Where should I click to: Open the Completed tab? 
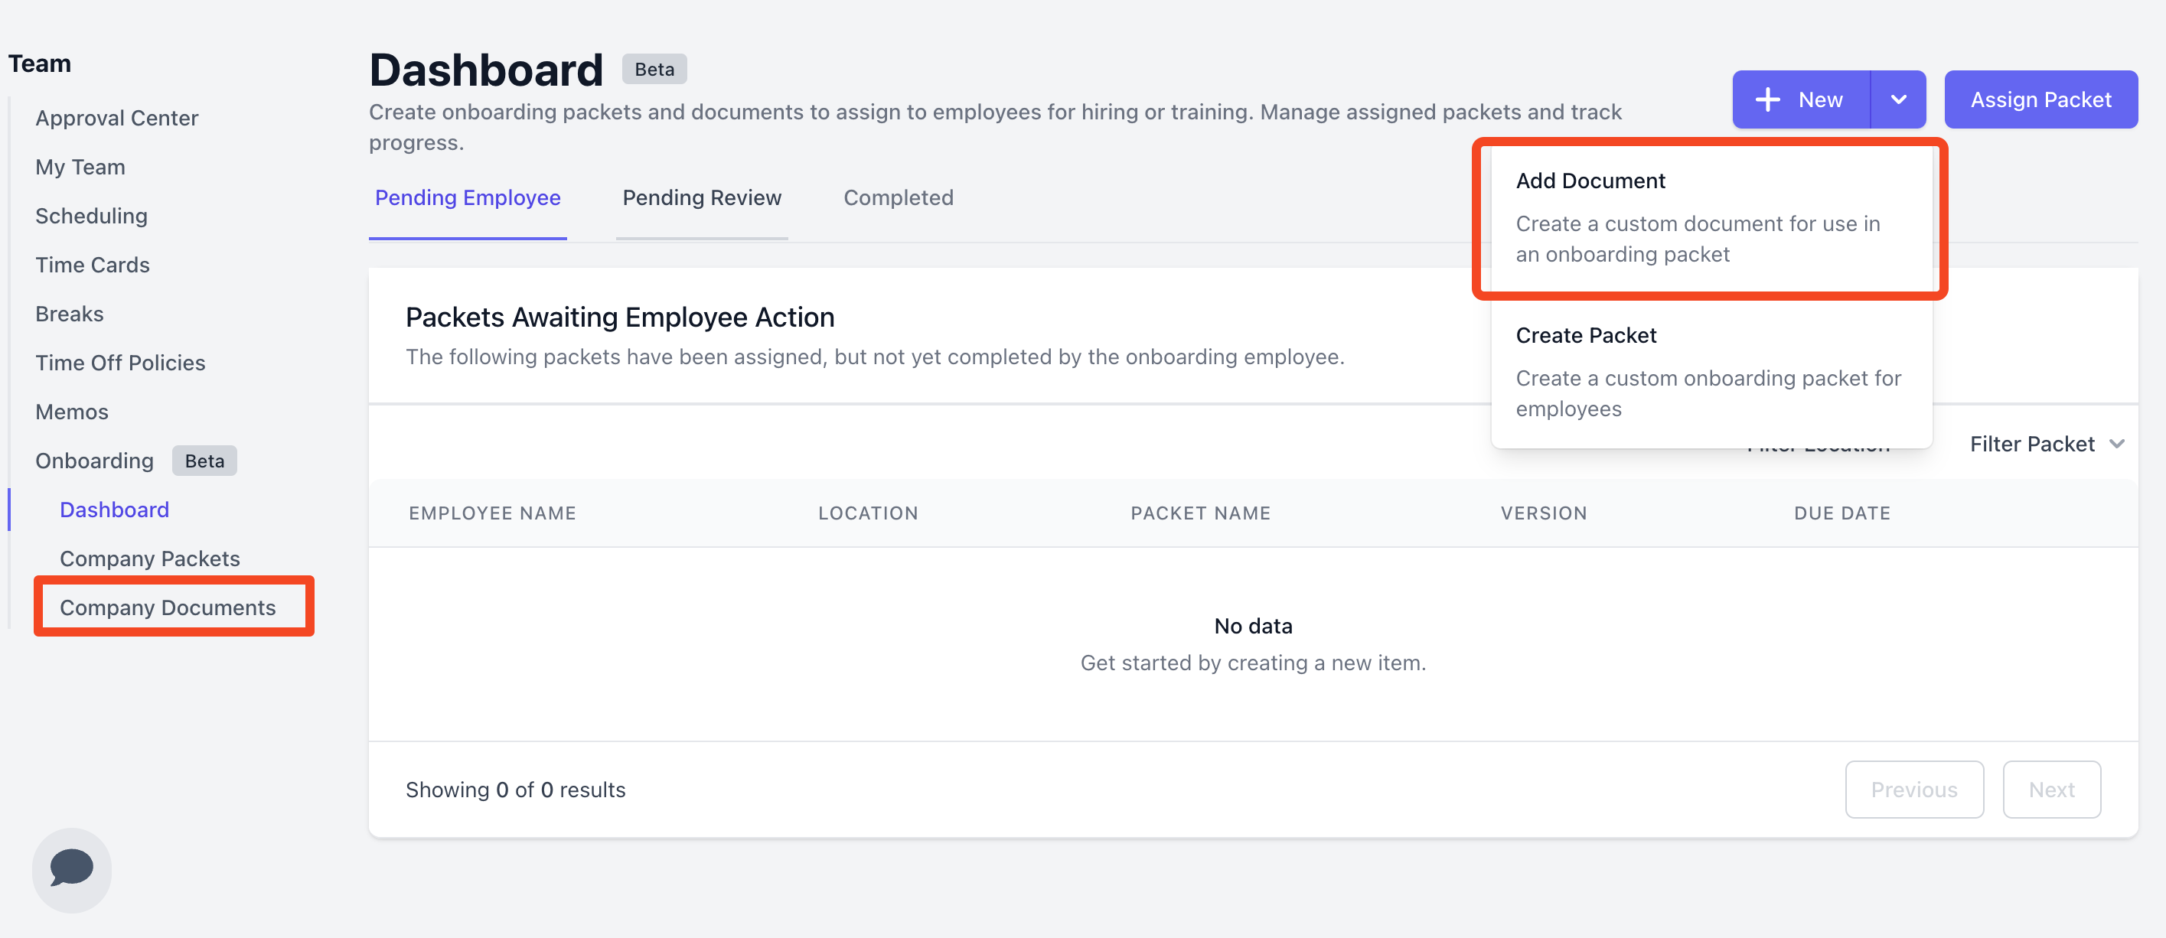coord(897,197)
